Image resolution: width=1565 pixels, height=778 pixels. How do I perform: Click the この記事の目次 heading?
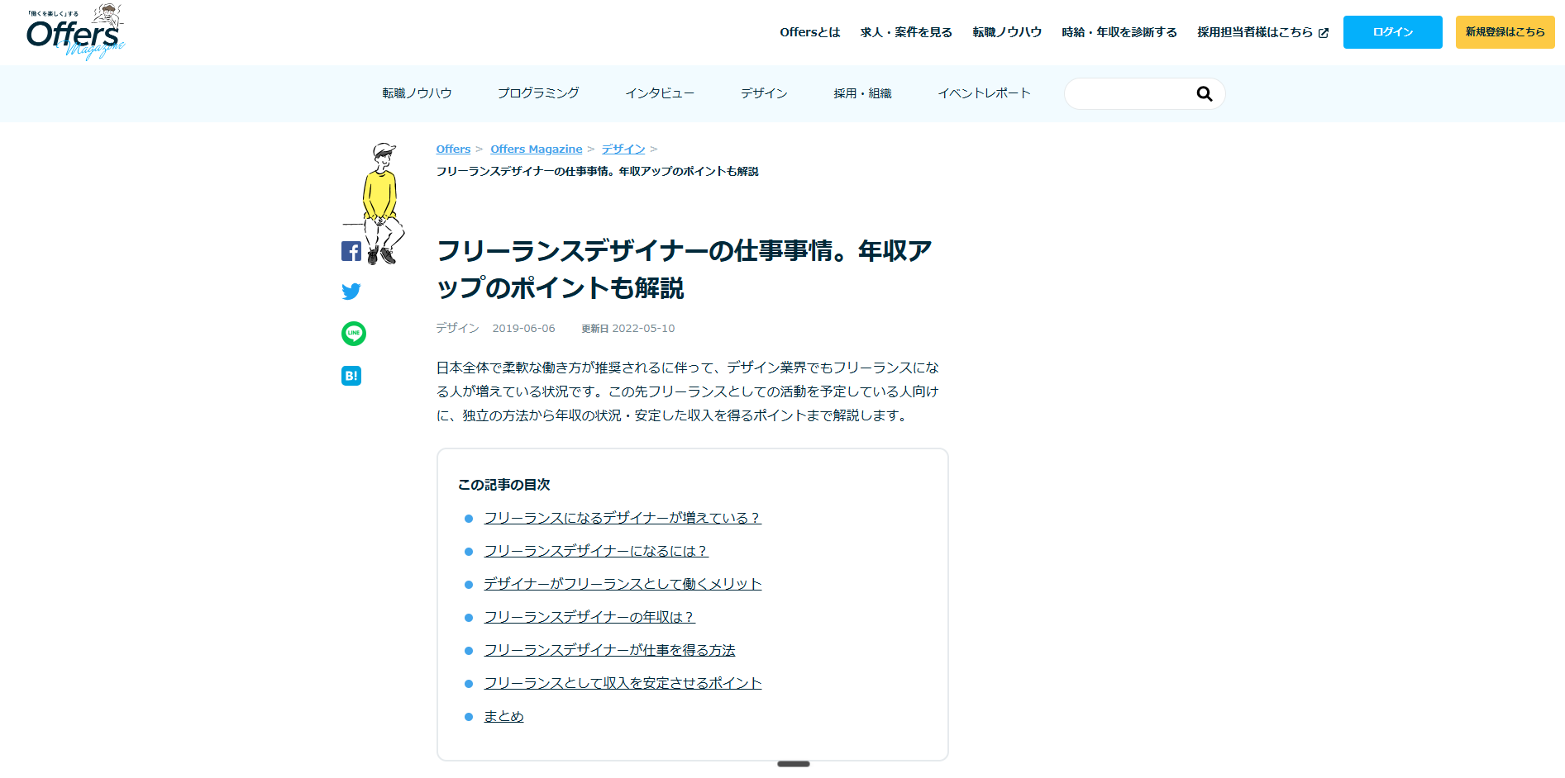(x=504, y=485)
